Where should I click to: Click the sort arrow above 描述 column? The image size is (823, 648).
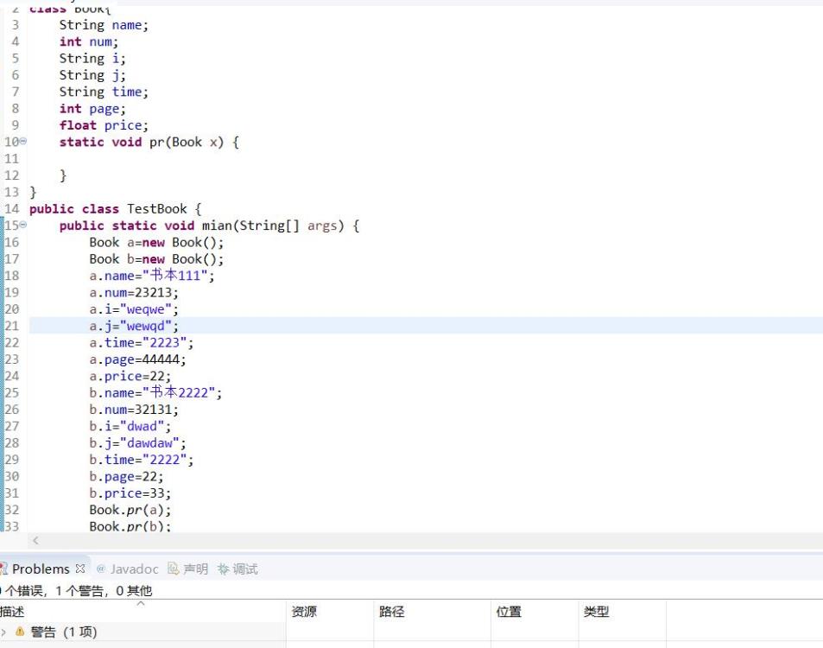[141, 604]
